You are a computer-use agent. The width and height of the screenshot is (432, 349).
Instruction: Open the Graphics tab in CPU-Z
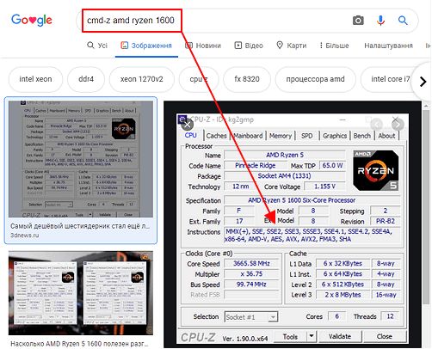pyautogui.click(x=335, y=136)
